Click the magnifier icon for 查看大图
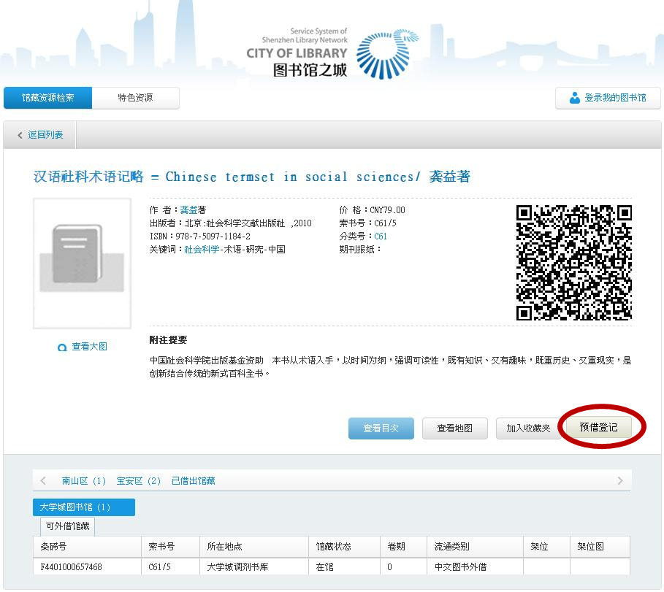The image size is (664, 592). pos(62,347)
